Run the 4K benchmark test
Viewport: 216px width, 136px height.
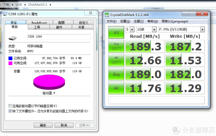click(116, 88)
